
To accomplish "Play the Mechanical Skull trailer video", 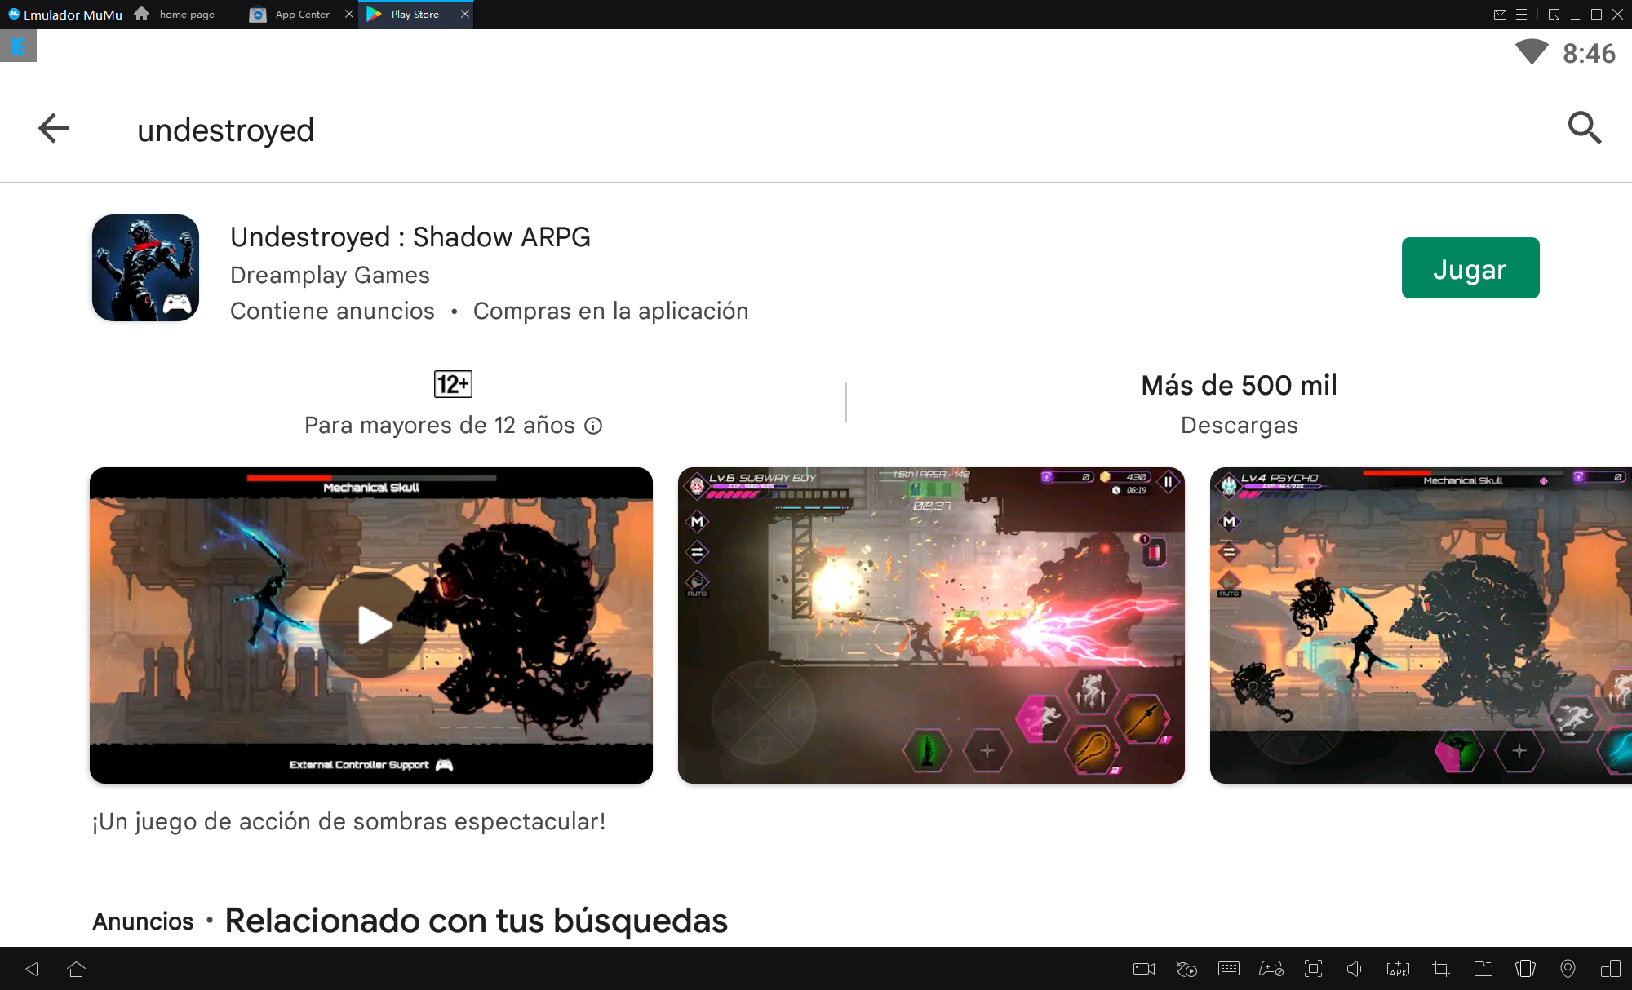I will (372, 625).
